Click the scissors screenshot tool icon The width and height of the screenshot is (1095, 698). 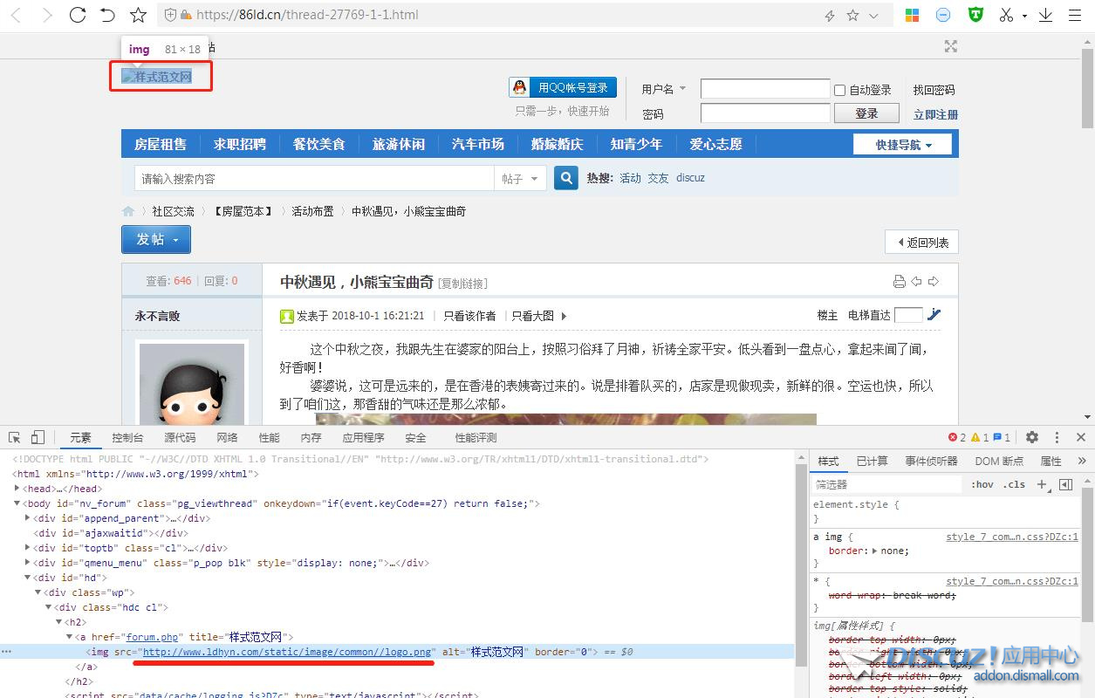click(x=1006, y=15)
